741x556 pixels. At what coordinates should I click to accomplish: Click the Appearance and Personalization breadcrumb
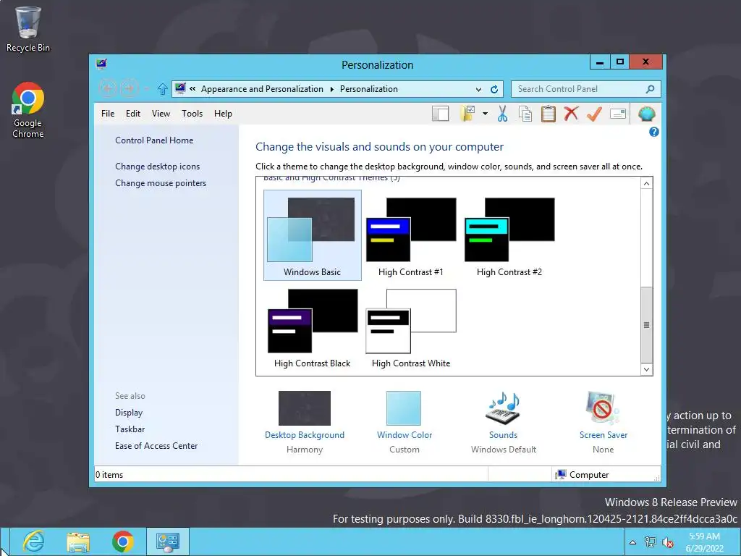pos(262,89)
